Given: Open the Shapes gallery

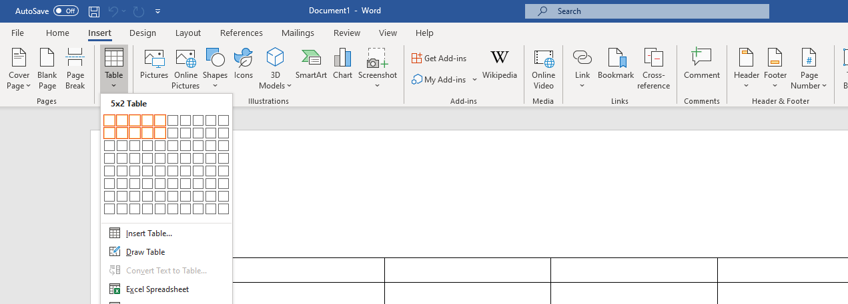Looking at the screenshot, I should pos(215,69).
